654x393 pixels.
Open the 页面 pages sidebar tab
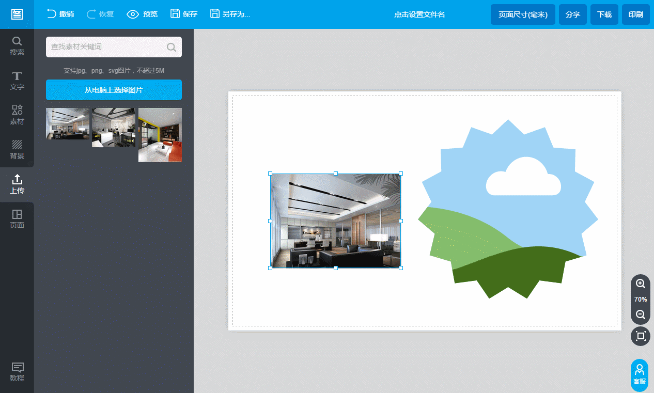pos(17,219)
